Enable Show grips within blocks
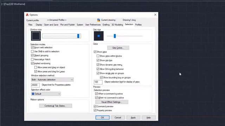 click(98, 56)
